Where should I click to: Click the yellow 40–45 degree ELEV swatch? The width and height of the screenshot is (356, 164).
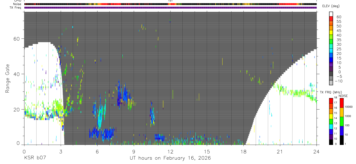(x=331, y=32)
